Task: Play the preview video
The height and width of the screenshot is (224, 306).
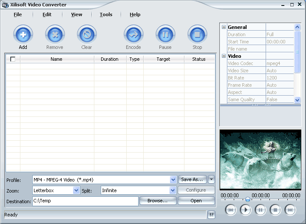Action: pos(245,210)
